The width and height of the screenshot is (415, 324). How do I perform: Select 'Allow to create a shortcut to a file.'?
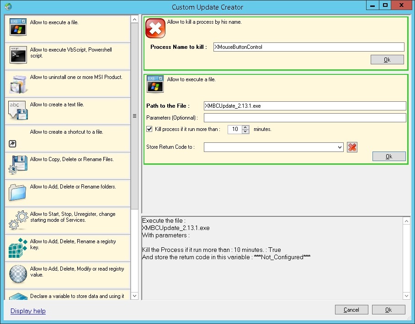(x=66, y=132)
